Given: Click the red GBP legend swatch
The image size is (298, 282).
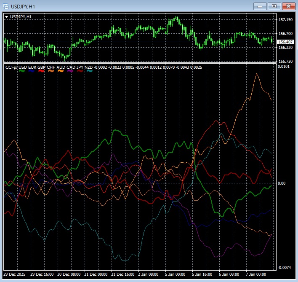Looking at the screenshot, I should pos(41,71).
